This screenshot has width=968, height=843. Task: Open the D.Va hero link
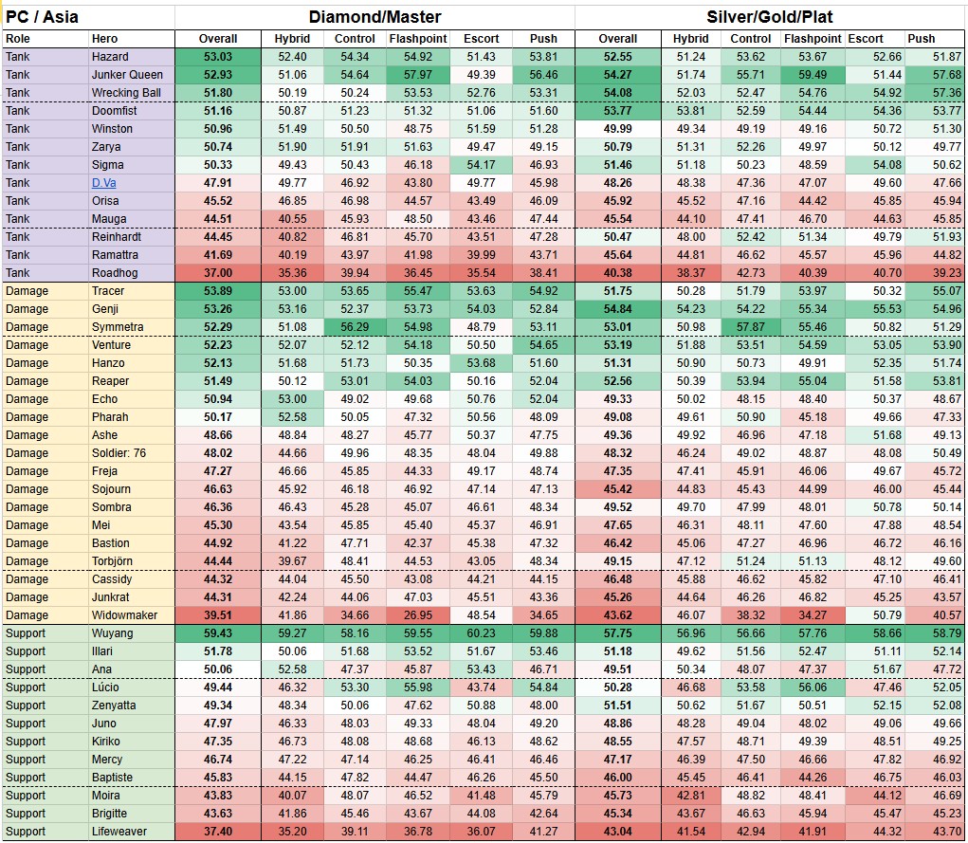(x=104, y=183)
